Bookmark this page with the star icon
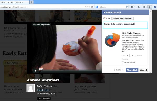Image resolution: width=157 pixels, height=101 pixels. pos(86,7)
